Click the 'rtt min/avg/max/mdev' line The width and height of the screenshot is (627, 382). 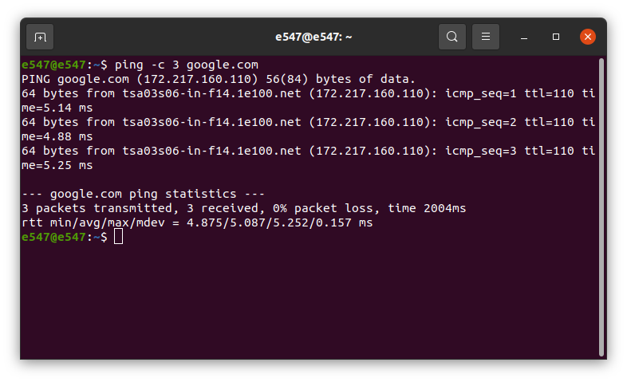click(x=197, y=223)
